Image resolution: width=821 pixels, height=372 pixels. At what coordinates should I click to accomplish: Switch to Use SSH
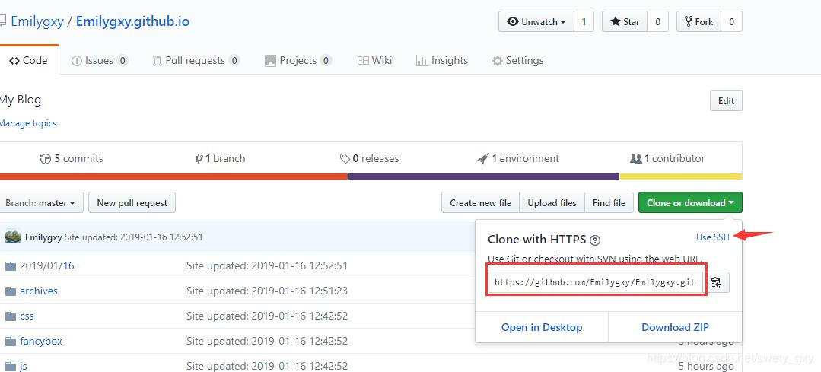(713, 237)
